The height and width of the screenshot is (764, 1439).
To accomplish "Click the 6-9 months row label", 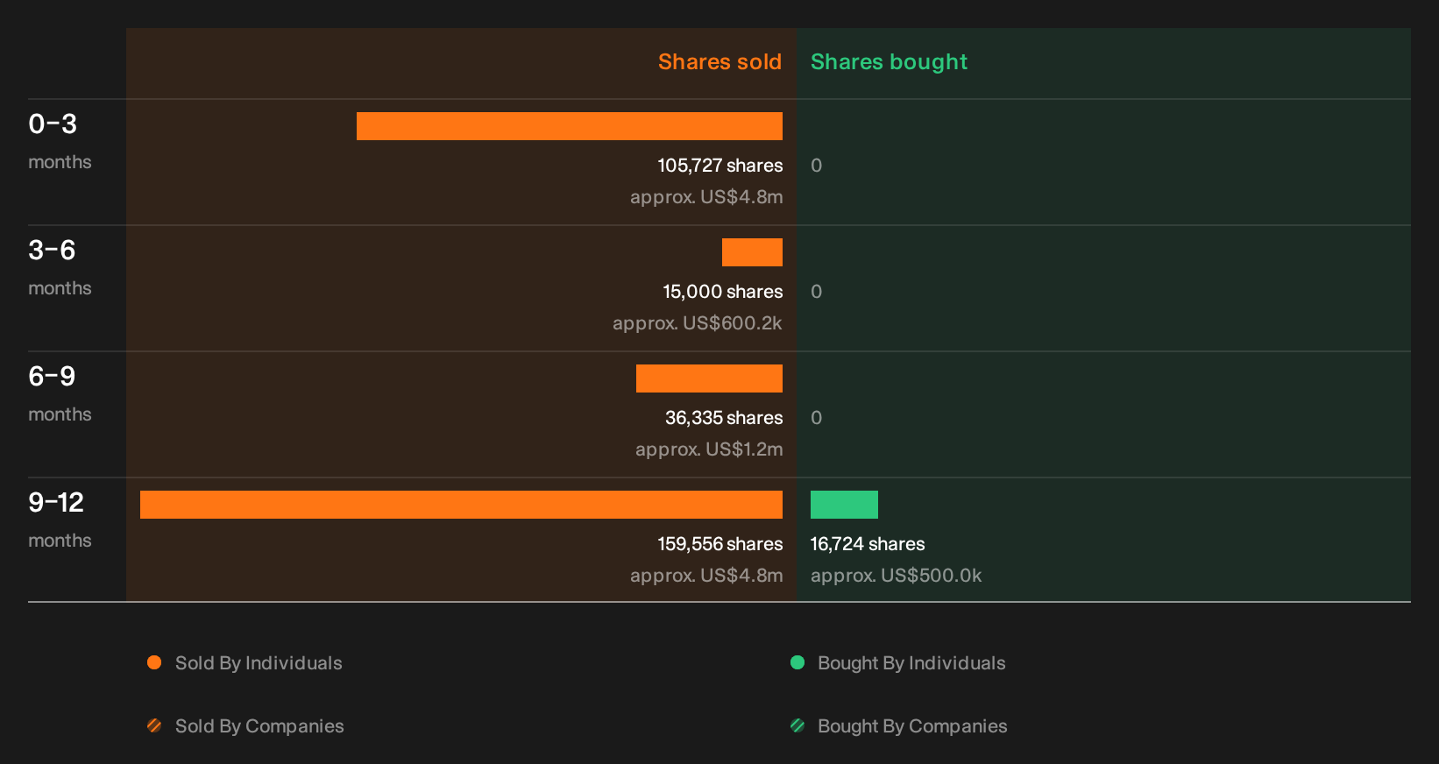I will [60, 393].
